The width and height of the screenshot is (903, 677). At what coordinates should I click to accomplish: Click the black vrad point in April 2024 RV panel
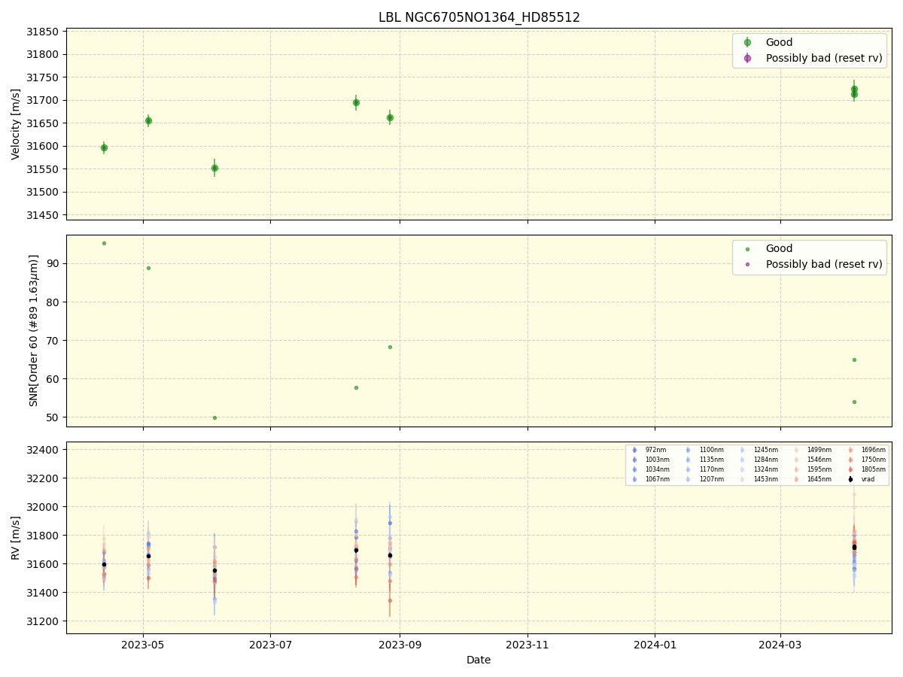coord(854,547)
